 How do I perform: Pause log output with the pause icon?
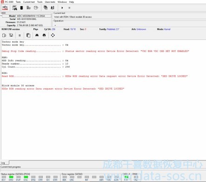click(20, 35)
